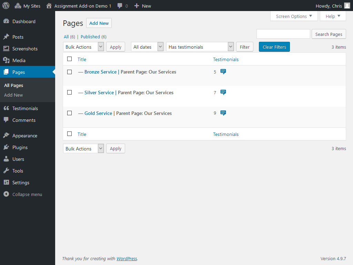Open the Posts menu item
This screenshot has height=265, width=353.
(28, 37)
